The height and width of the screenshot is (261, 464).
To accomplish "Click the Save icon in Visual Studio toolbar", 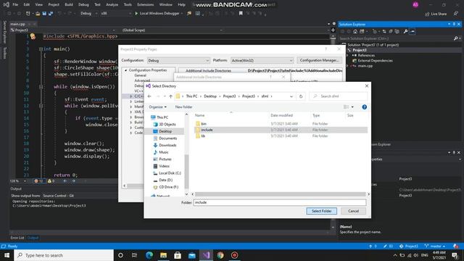I will [x=44, y=13].
